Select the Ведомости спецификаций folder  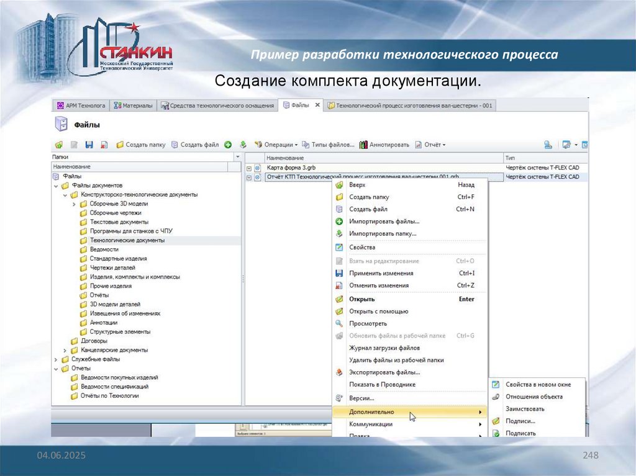click(x=114, y=387)
